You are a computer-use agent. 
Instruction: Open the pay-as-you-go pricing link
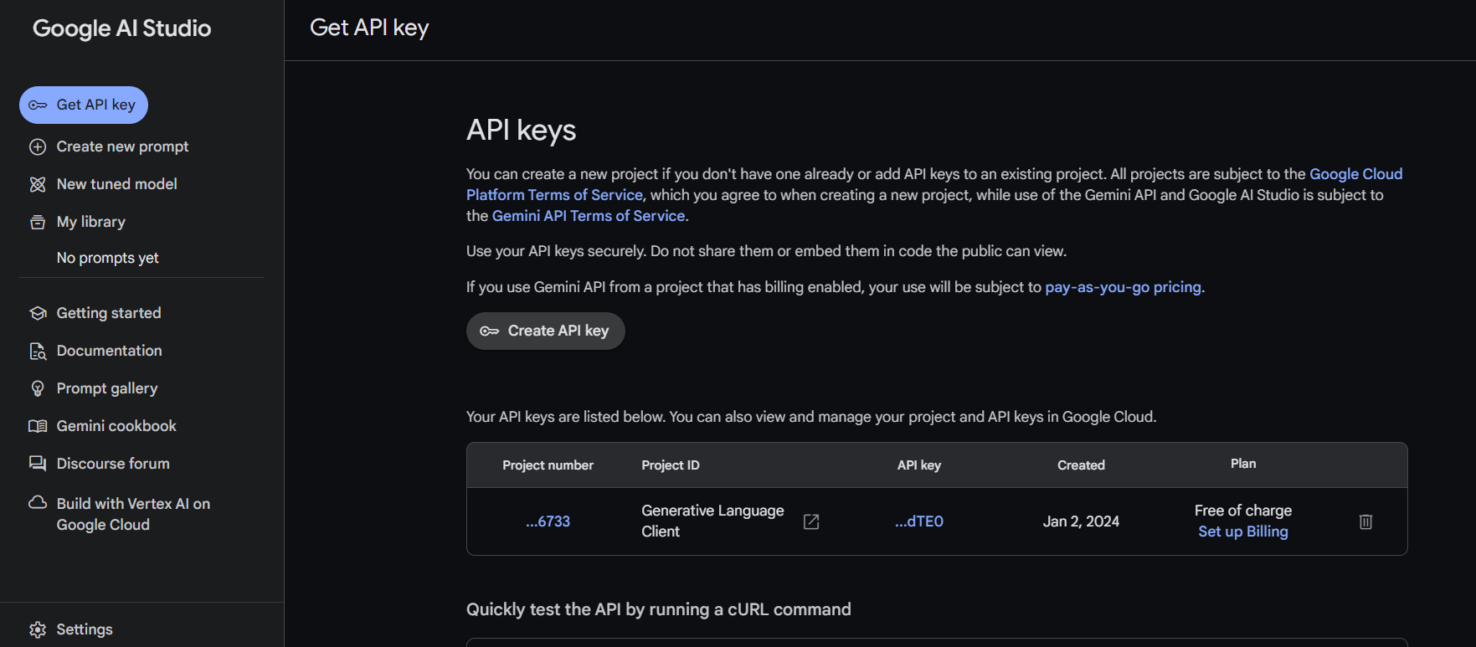1123,287
